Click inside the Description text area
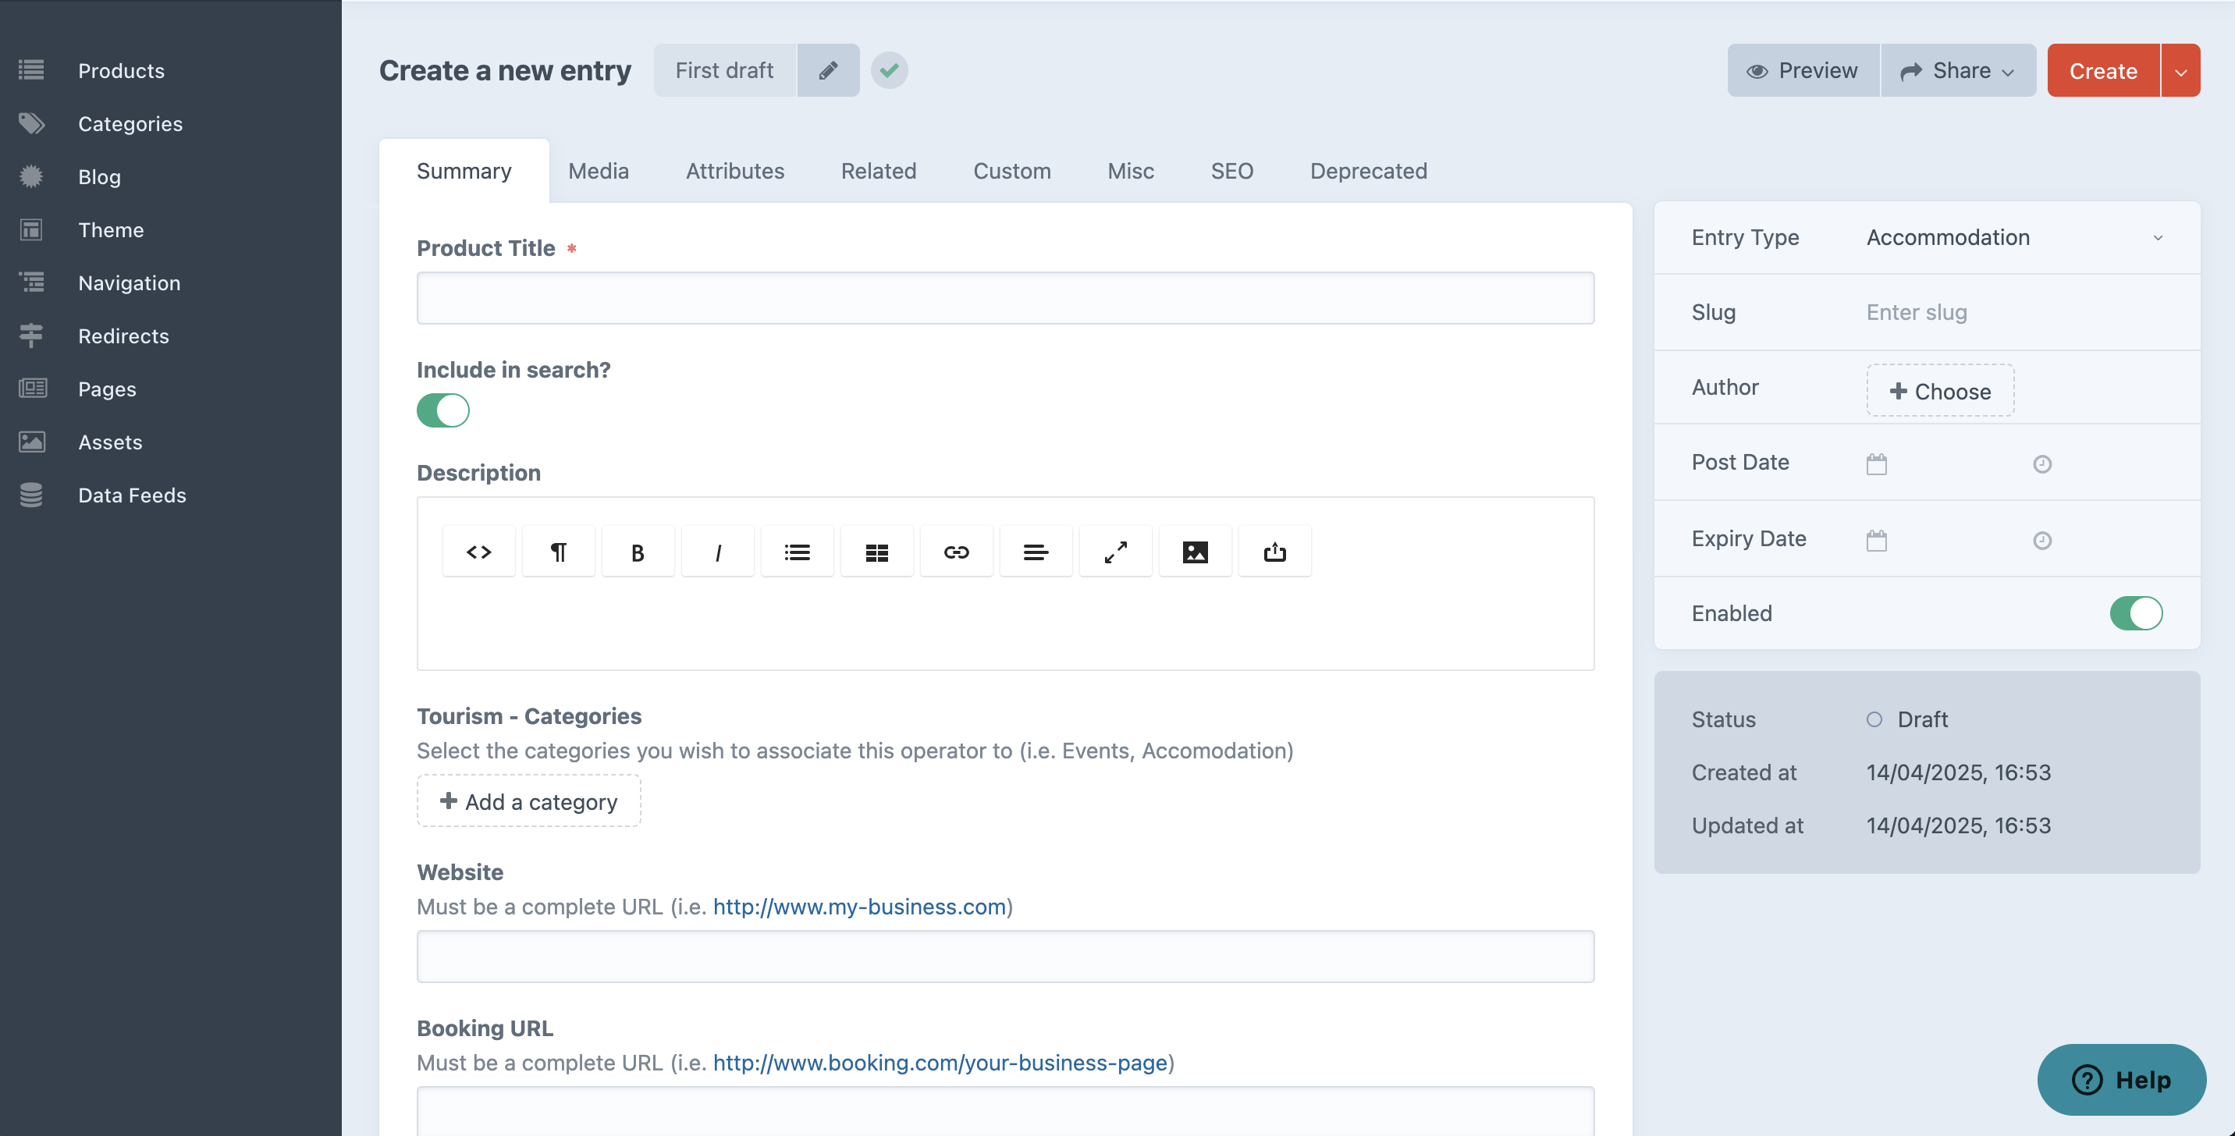 point(1006,624)
